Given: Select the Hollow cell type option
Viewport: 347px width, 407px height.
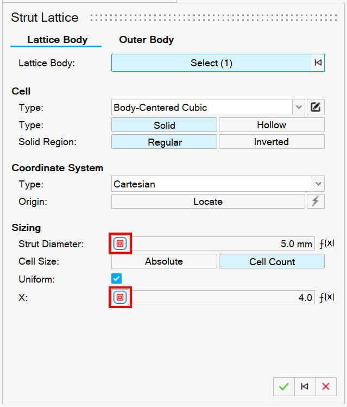Looking at the screenshot, I should tap(272, 125).
